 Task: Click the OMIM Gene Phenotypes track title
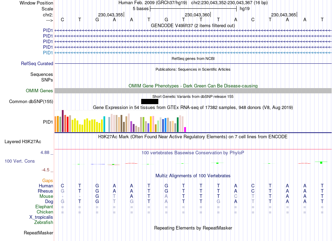click(193, 86)
